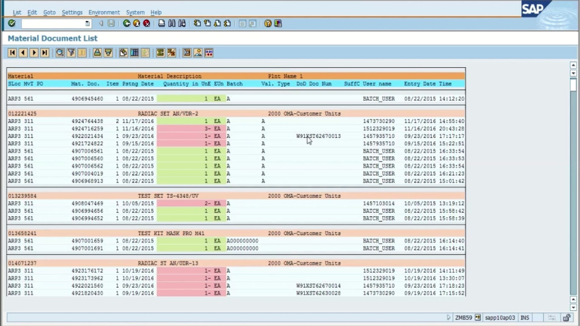Click the column right arrow button
This screenshot has width=580, height=326.
tap(34, 53)
